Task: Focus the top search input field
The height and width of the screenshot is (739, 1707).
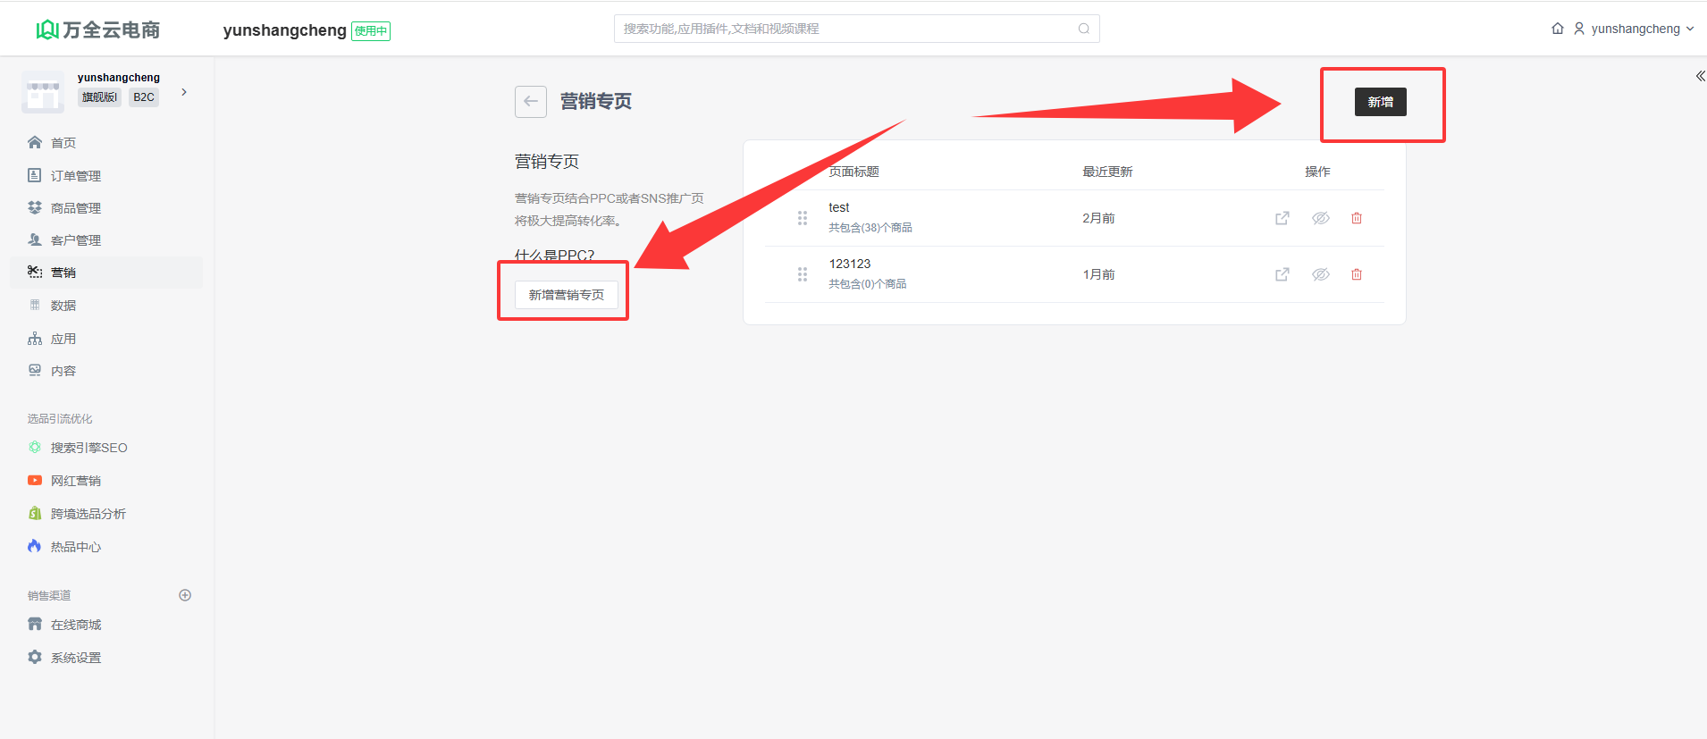Action: (x=845, y=29)
